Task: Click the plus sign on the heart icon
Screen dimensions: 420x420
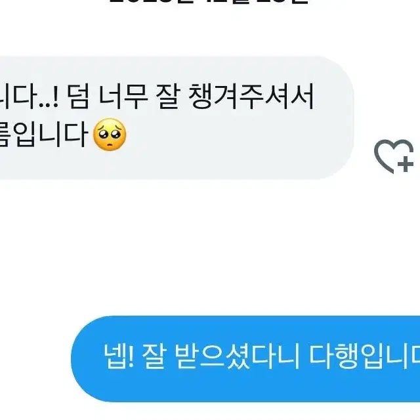Action: (406, 163)
